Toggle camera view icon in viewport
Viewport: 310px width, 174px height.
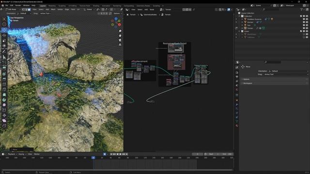[120, 40]
